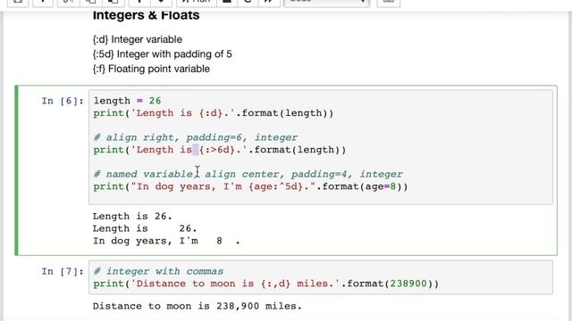Open the cell type dropdown in the toolbar
Viewport: 572px width, 321px height.
(x=327, y=2)
